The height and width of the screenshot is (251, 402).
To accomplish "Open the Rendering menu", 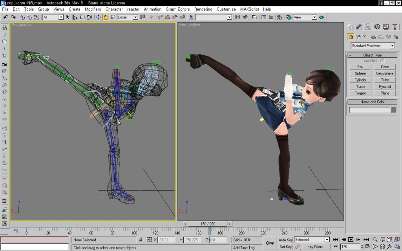I will [x=203, y=9].
